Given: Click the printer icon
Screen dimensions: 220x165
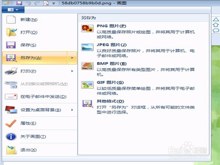Looking at the screenshot, I should tap(11, 71).
